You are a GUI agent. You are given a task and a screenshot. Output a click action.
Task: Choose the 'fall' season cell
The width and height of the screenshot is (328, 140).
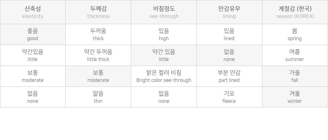pyautogui.click(x=295, y=76)
